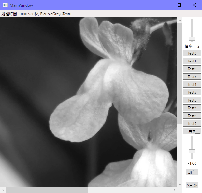Viewport: 202px width, 193px height.
Task: Click the vertical scrollbar thumb
Action: [x=180, y=74]
